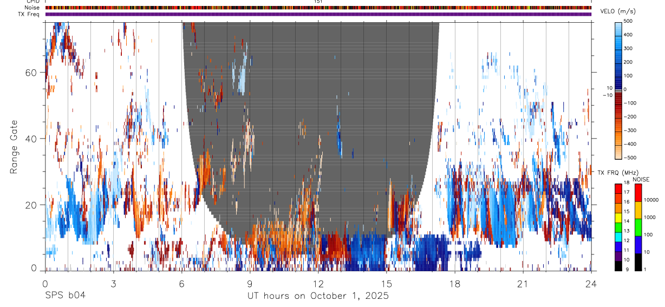
Task: Click the 17 label in TX FRQ legend
Action: tap(627, 193)
